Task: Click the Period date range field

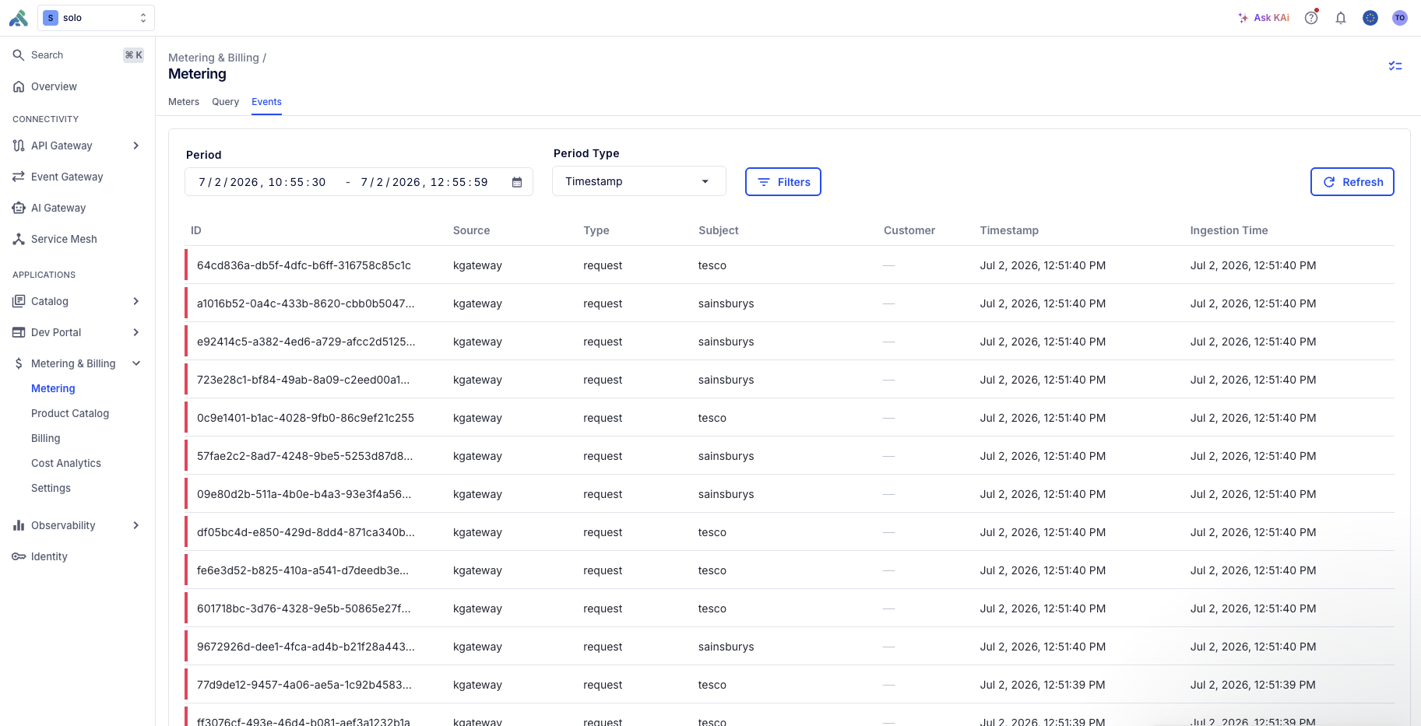Action: point(359,182)
